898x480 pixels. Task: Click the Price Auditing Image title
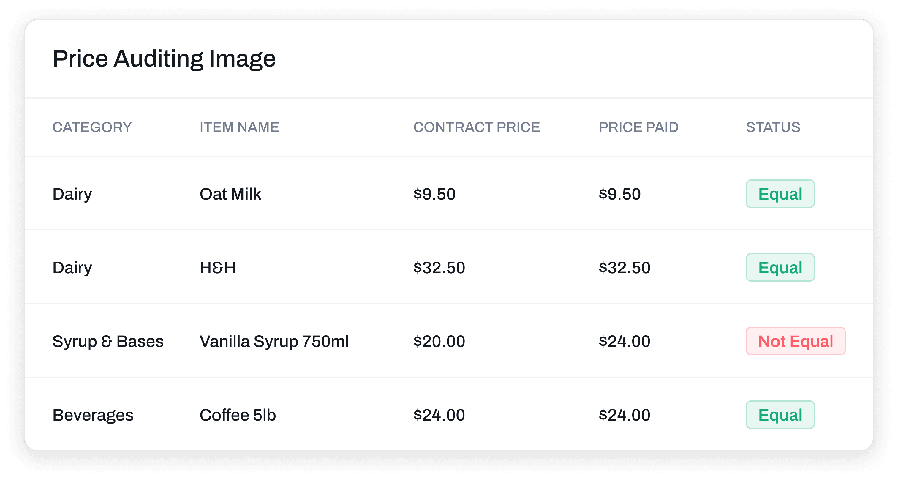point(164,59)
